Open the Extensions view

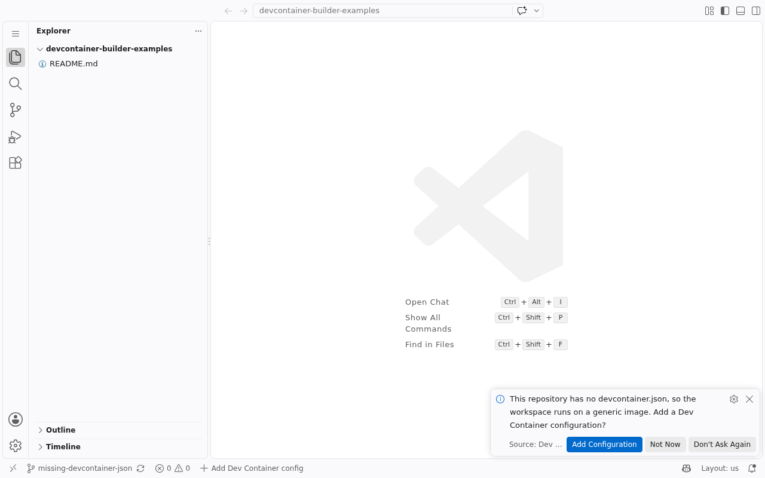(x=16, y=163)
